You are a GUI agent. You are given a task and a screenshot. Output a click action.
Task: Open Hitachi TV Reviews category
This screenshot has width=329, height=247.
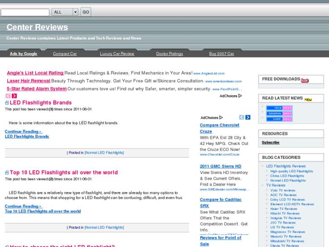(x=285, y=213)
